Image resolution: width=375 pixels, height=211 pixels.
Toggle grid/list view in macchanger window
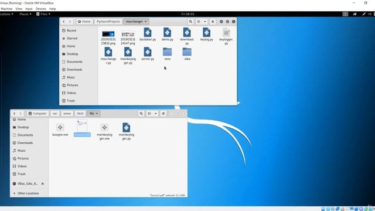[x=199, y=22]
